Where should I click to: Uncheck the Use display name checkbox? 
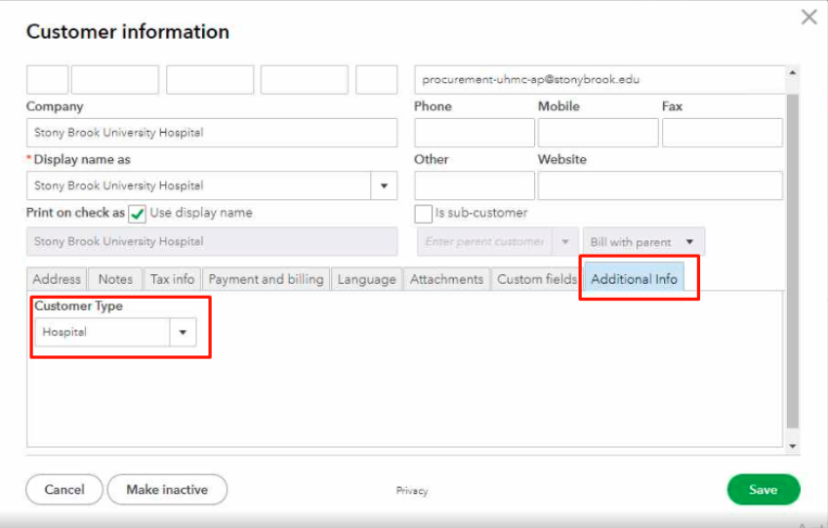138,214
